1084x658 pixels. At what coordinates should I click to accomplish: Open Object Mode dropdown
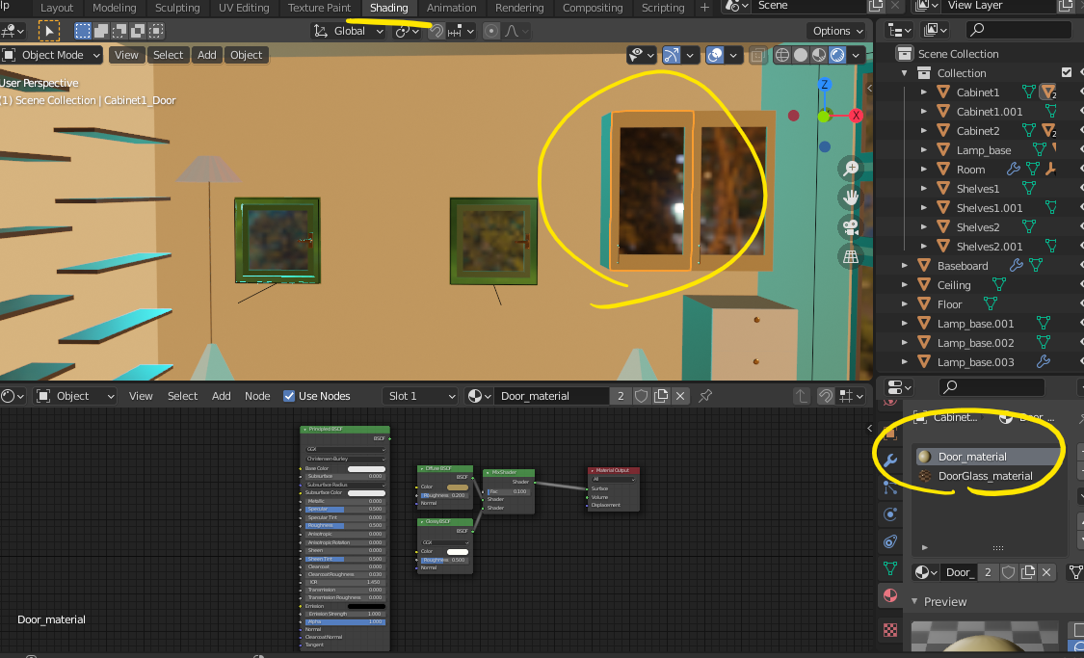tap(53, 55)
